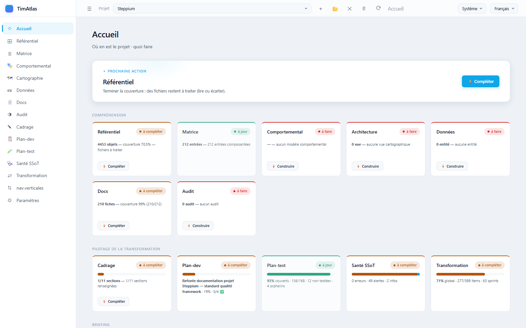Click Compléter in the Docs card
The height and width of the screenshot is (328, 526).
113,226
